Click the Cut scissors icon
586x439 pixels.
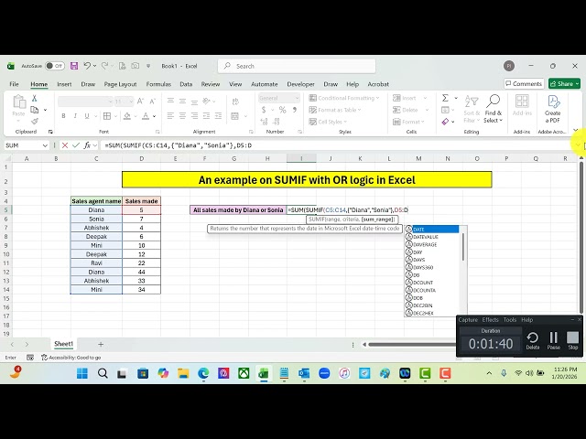[35, 98]
